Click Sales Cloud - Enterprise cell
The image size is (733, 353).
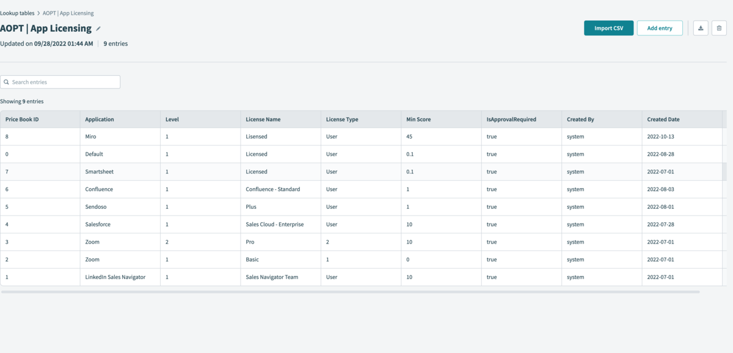(280, 225)
